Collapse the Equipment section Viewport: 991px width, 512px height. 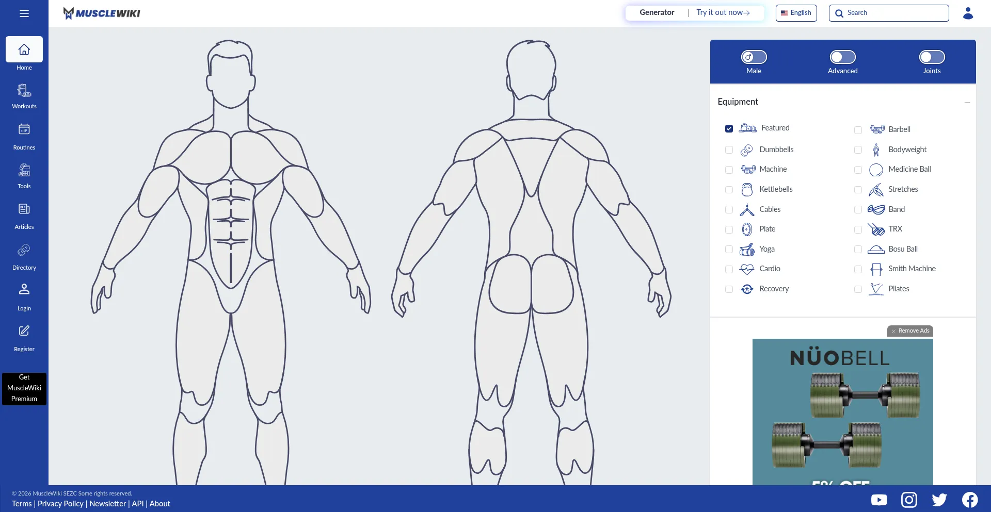tap(967, 103)
